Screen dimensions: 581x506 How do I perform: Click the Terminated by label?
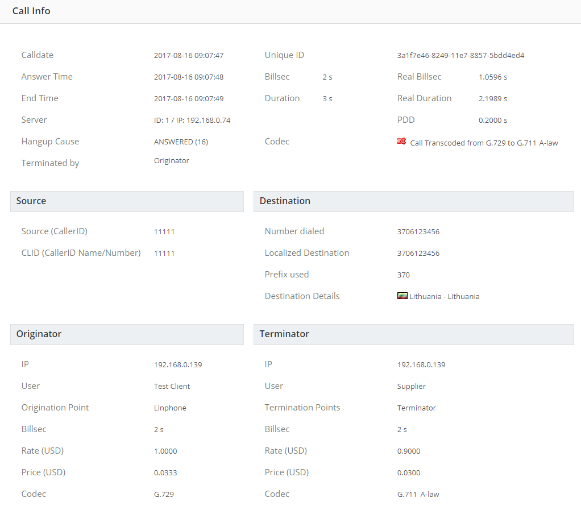coord(50,163)
